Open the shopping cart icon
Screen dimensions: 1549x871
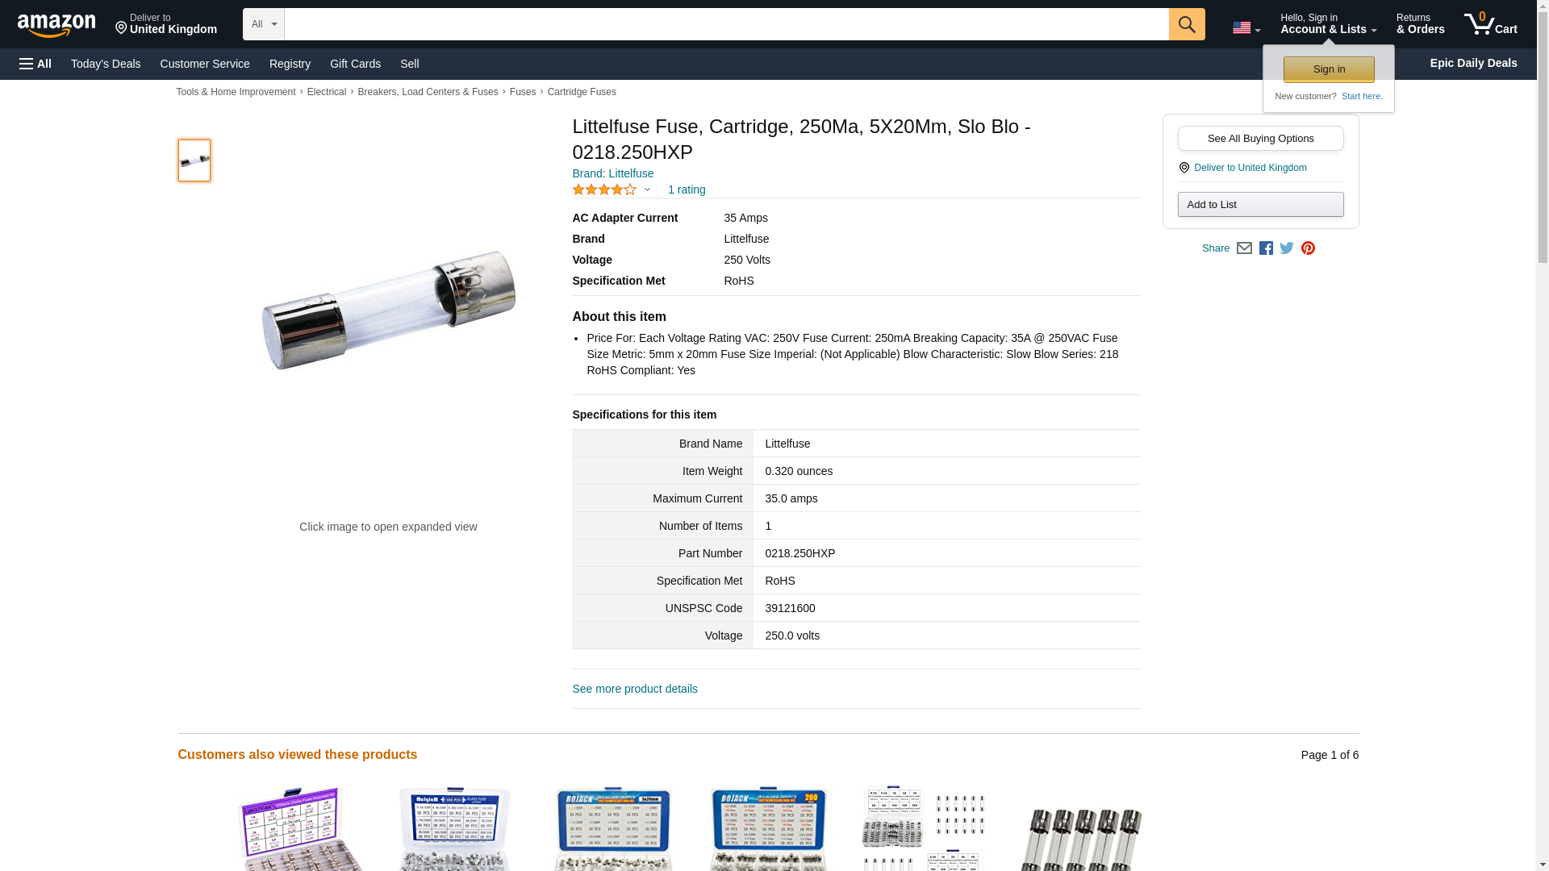pyautogui.click(x=1491, y=24)
